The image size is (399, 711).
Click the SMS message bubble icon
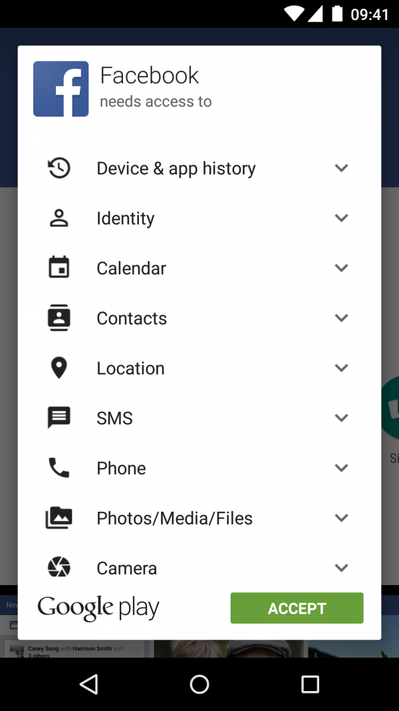[x=59, y=418]
